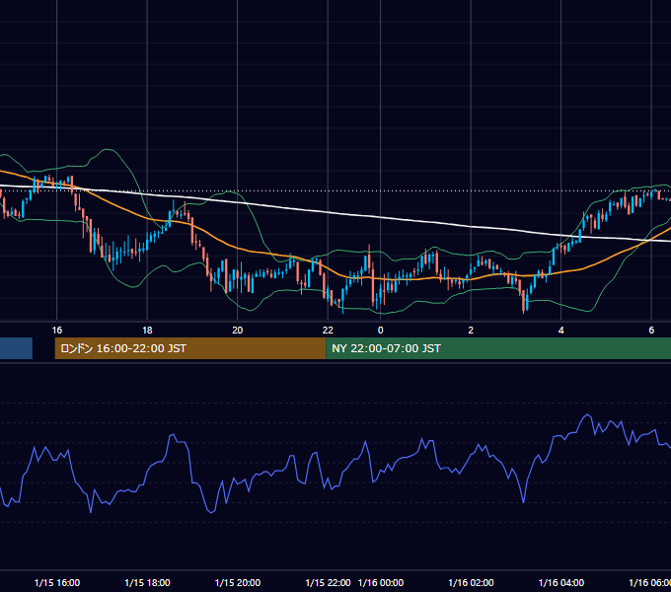
Task: Click the 2 hour label on price chart axis
Action: click(x=471, y=331)
